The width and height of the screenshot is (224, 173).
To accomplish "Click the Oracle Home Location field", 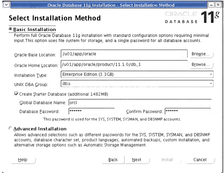I will (x=124, y=64).
